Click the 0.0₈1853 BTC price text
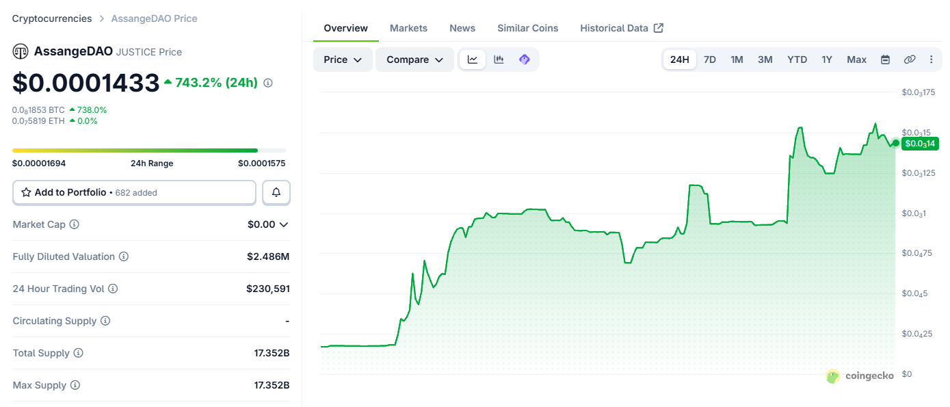Screen dimensions: 950x407 38,109
